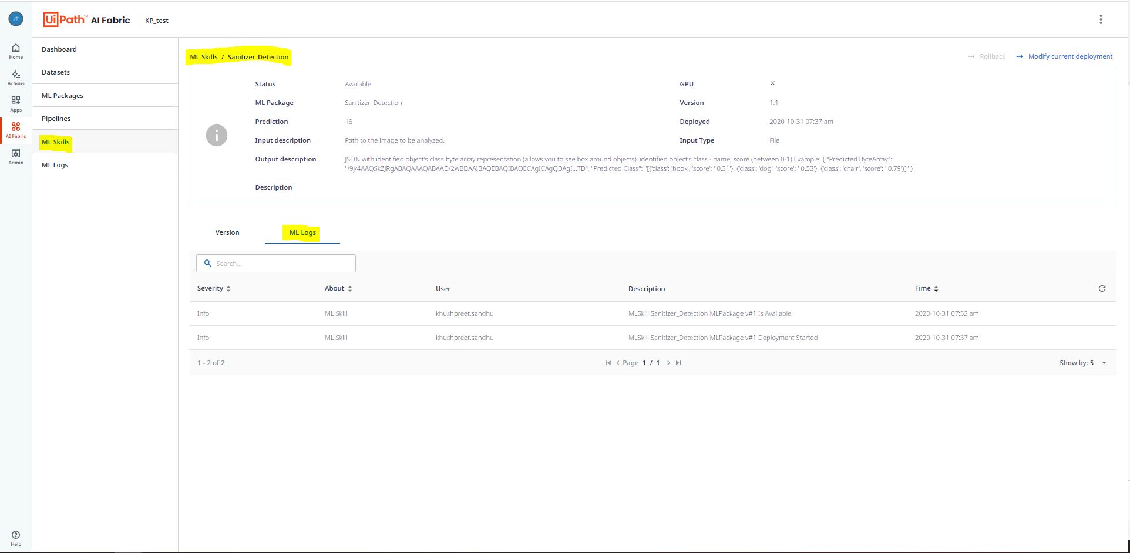Sort logs by About column
The width and height of the screenshot is (1130, 553).
point(338,288)
